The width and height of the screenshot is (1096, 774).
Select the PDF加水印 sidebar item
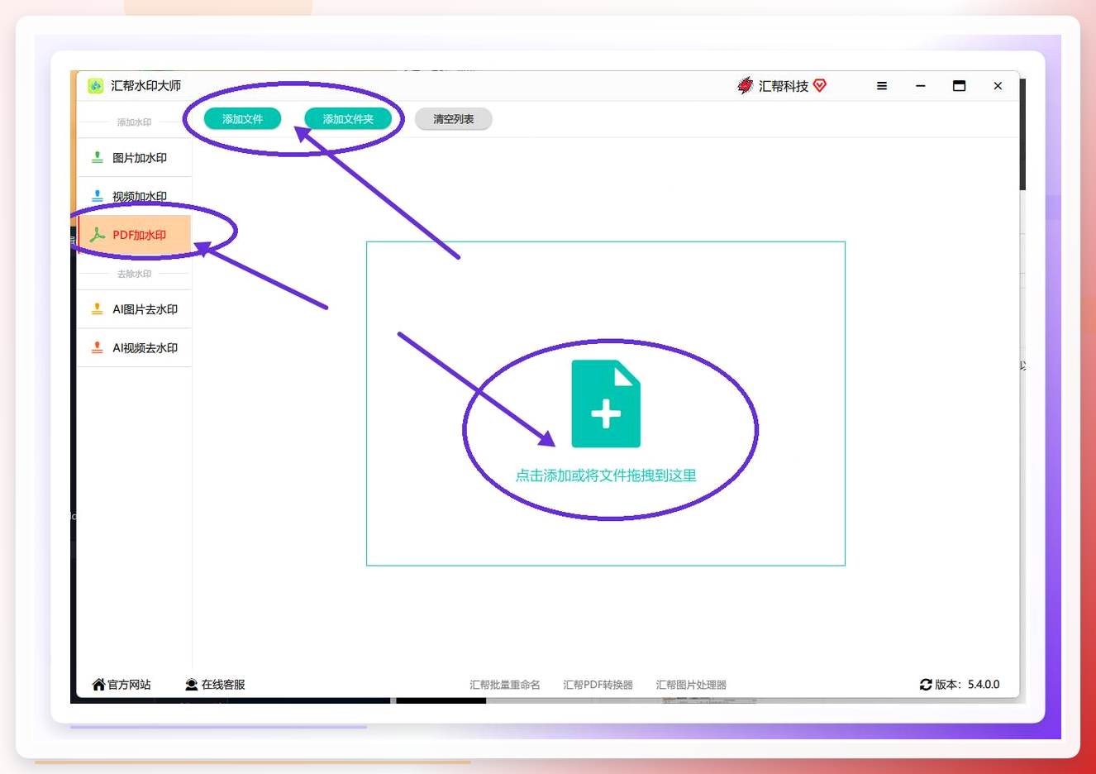(135, 235)
